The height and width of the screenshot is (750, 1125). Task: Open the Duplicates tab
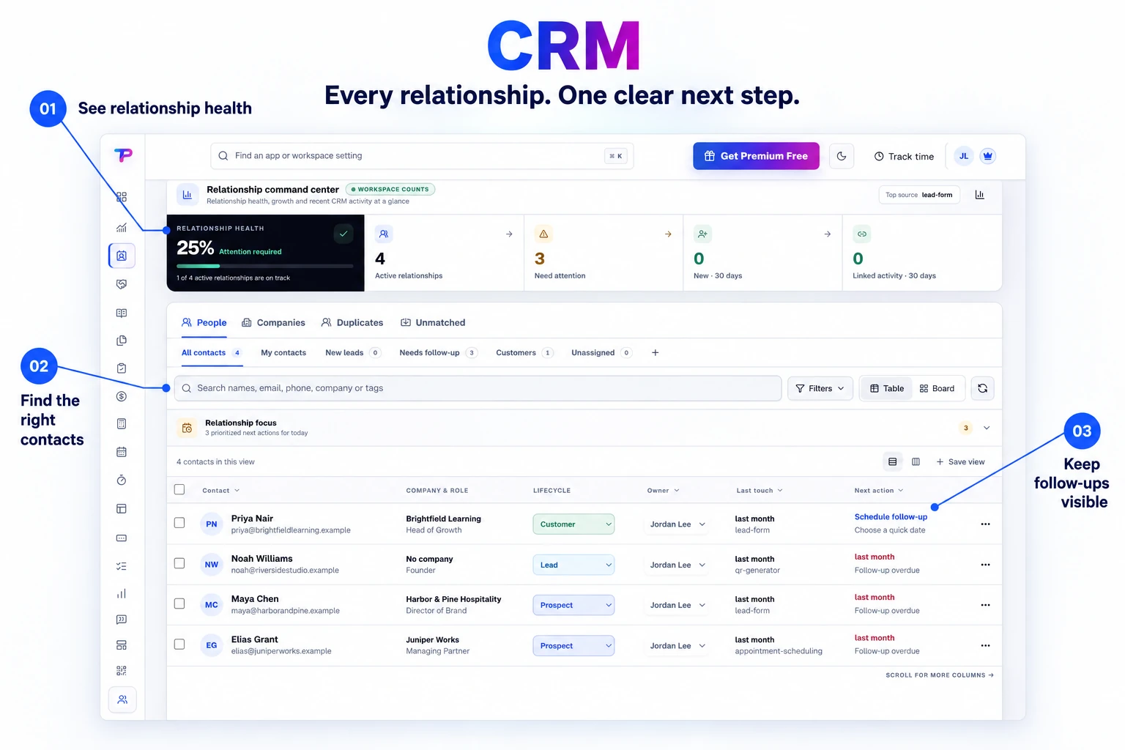[352, 323]
